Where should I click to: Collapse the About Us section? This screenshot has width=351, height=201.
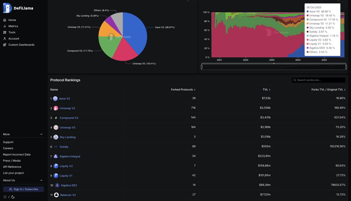pos(41,180)
